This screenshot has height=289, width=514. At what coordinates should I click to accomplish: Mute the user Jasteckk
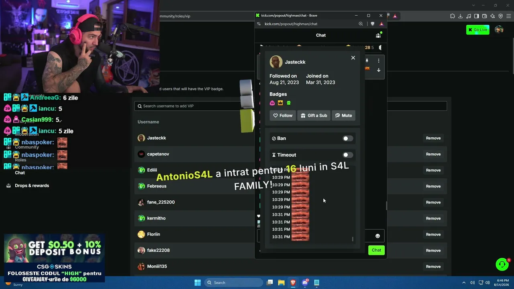(x=344, y=116)
